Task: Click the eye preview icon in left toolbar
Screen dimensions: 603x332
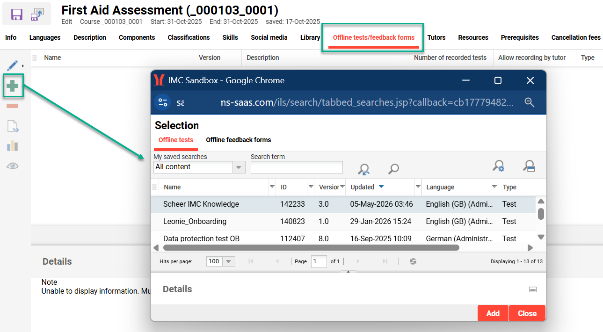Action: coord(13,166)
